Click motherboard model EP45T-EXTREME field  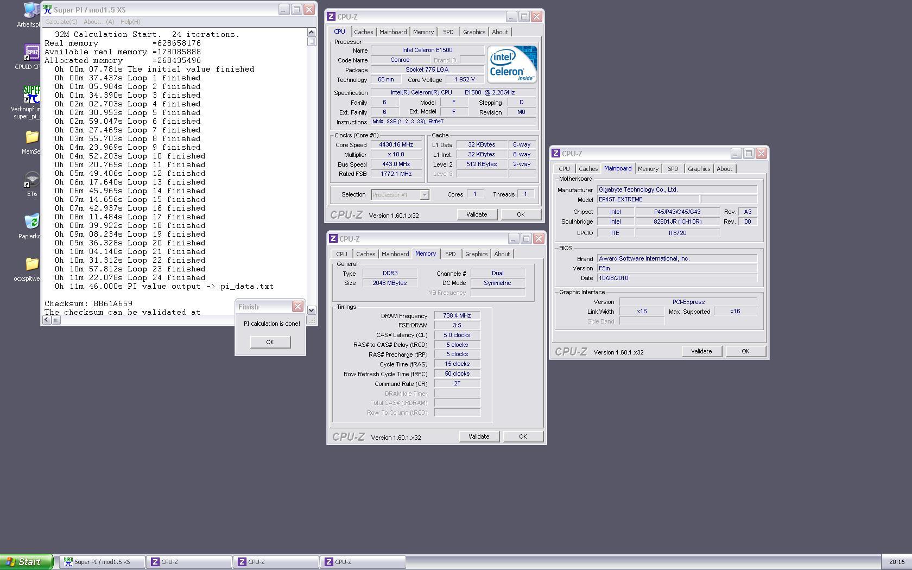(648, 199)
